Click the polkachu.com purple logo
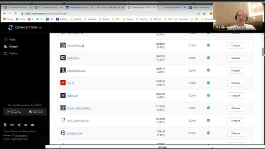The height and width of the screenshot is (149, 265). pos(63,133)
